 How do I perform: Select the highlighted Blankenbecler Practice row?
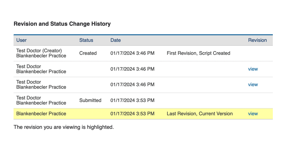pos(143,114)
